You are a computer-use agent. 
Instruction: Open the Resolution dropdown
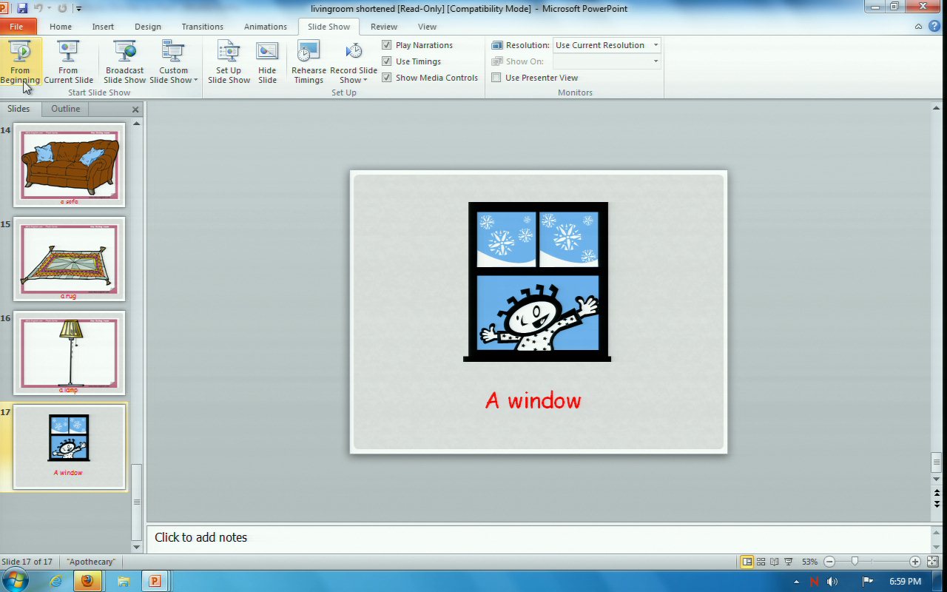click(x=655, y=45)
